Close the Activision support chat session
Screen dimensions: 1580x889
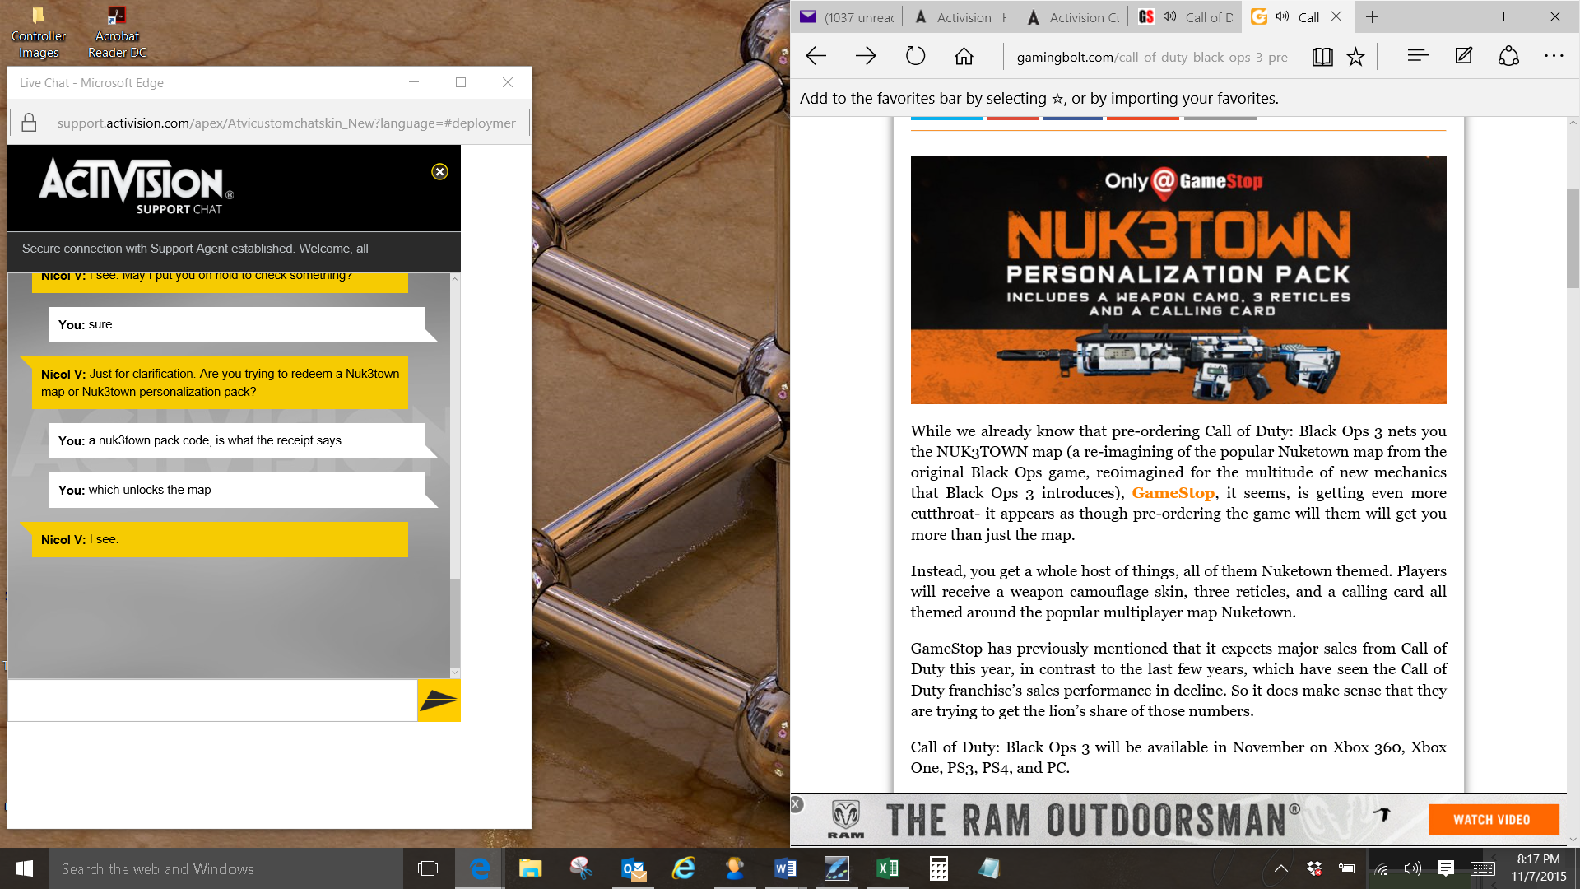(x=440, y=172)
